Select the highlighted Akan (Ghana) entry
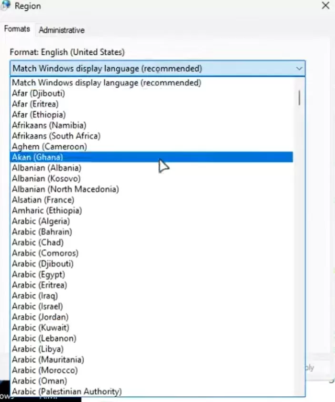 click(x=152, y=157)
